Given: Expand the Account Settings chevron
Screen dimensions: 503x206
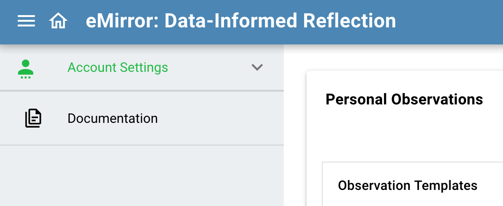Looking at the screenshot, I should (257, 68).
